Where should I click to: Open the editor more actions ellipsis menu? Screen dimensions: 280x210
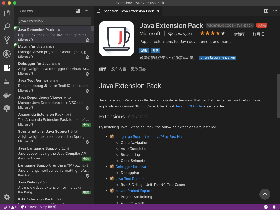point(275,11)
